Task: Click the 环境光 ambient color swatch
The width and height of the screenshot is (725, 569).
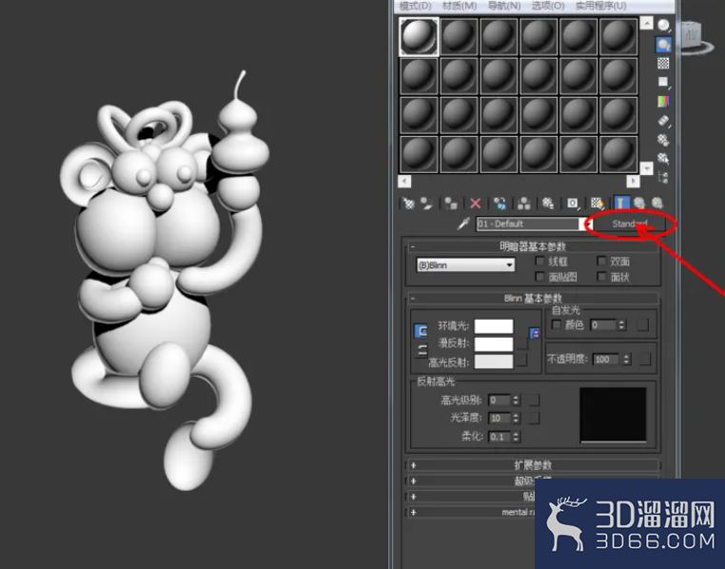Action: click(x=494, y=326)
